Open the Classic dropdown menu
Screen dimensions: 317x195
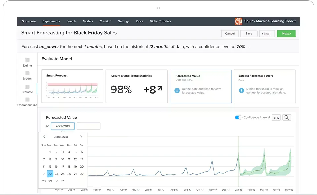105,21
